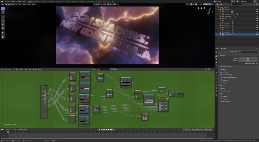The height and width of the screenshot is (142, 259).
Task: Open the Render properties tab
Action: click(x=216, y=56)
